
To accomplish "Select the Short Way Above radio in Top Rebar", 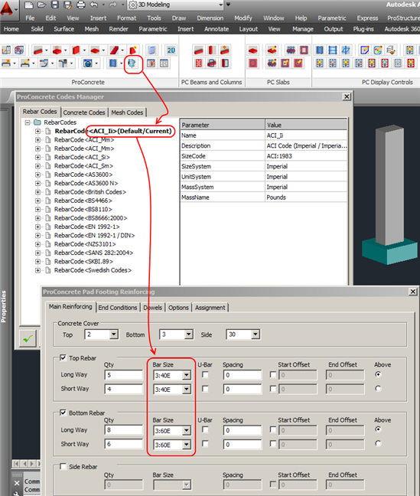I will 378,388.
